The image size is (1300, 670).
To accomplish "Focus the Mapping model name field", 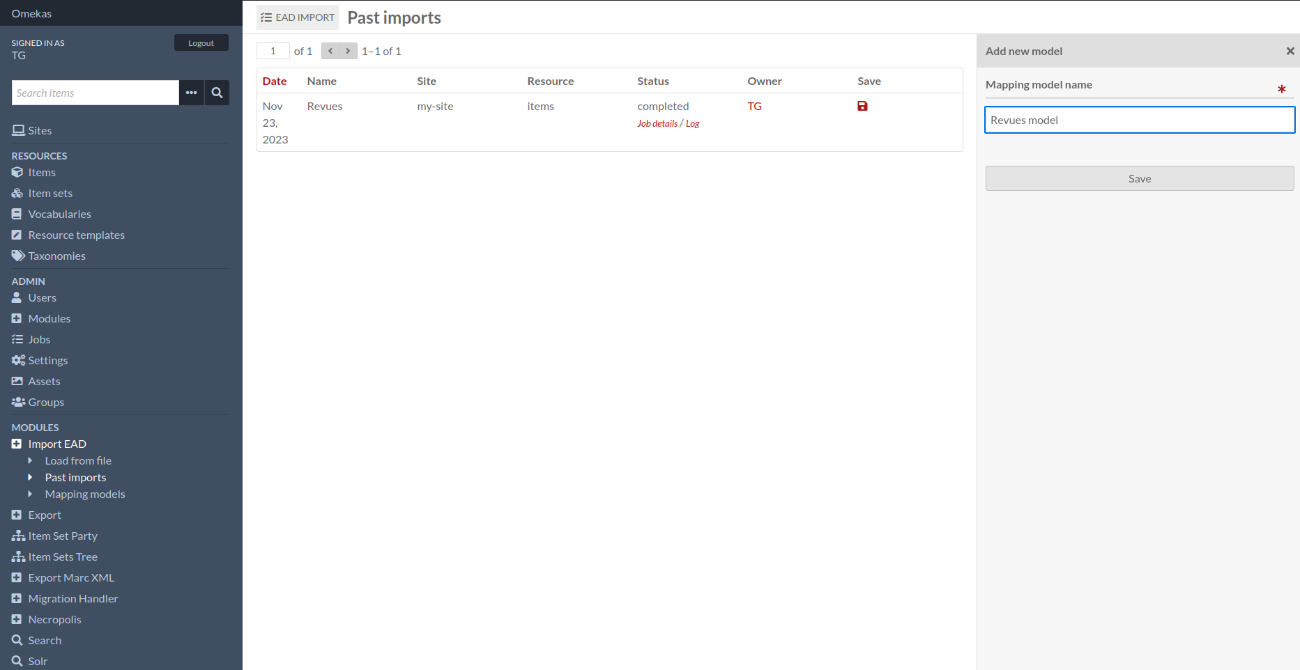I will 1140,120.
